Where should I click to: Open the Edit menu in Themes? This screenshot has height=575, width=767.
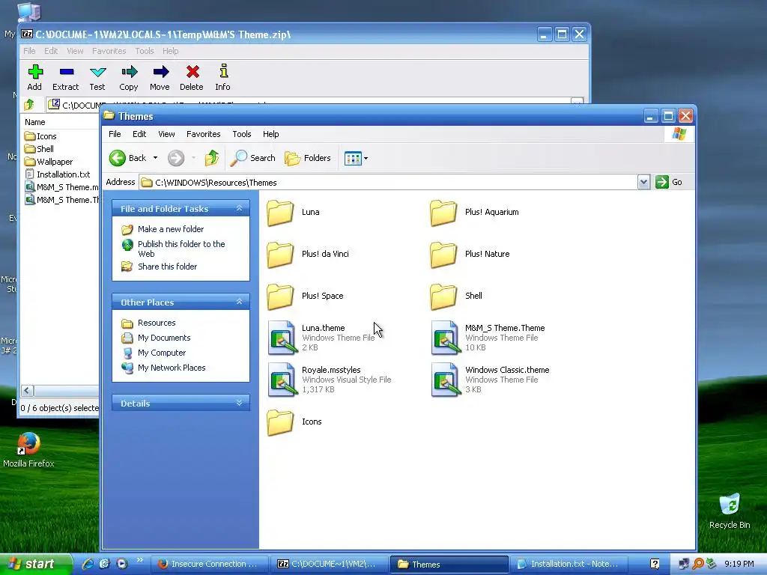click(x=139, y=134)
